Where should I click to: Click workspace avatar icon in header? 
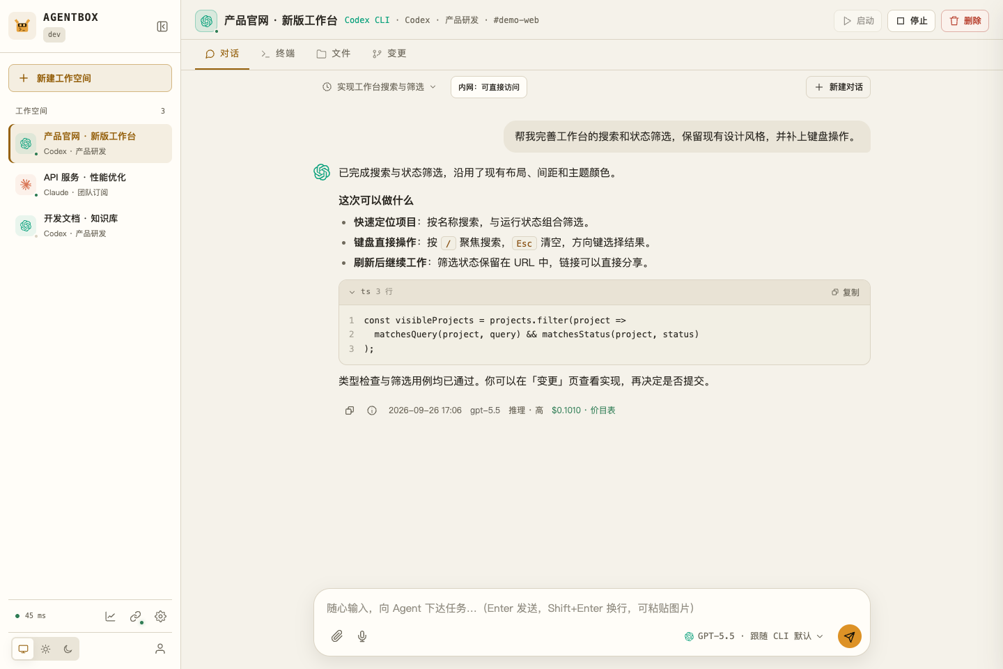click(x=206, y=21)
